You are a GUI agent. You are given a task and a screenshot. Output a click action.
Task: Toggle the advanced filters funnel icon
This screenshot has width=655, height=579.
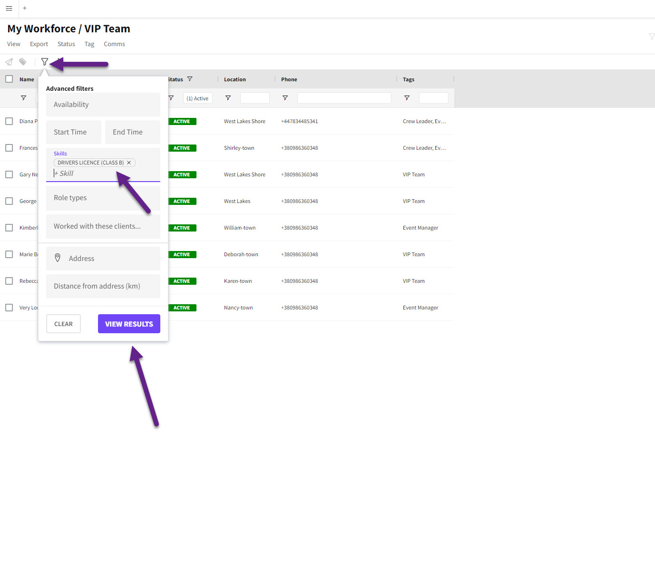tap(45, 62)
